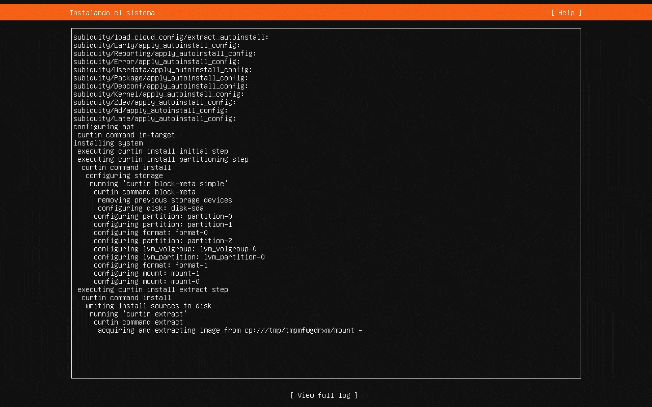This screenshot has width=652, height=407.
Task: Click 'configuring lvm_volgroup: lvm_volgroup-0' line
Action: pos(175,249)
